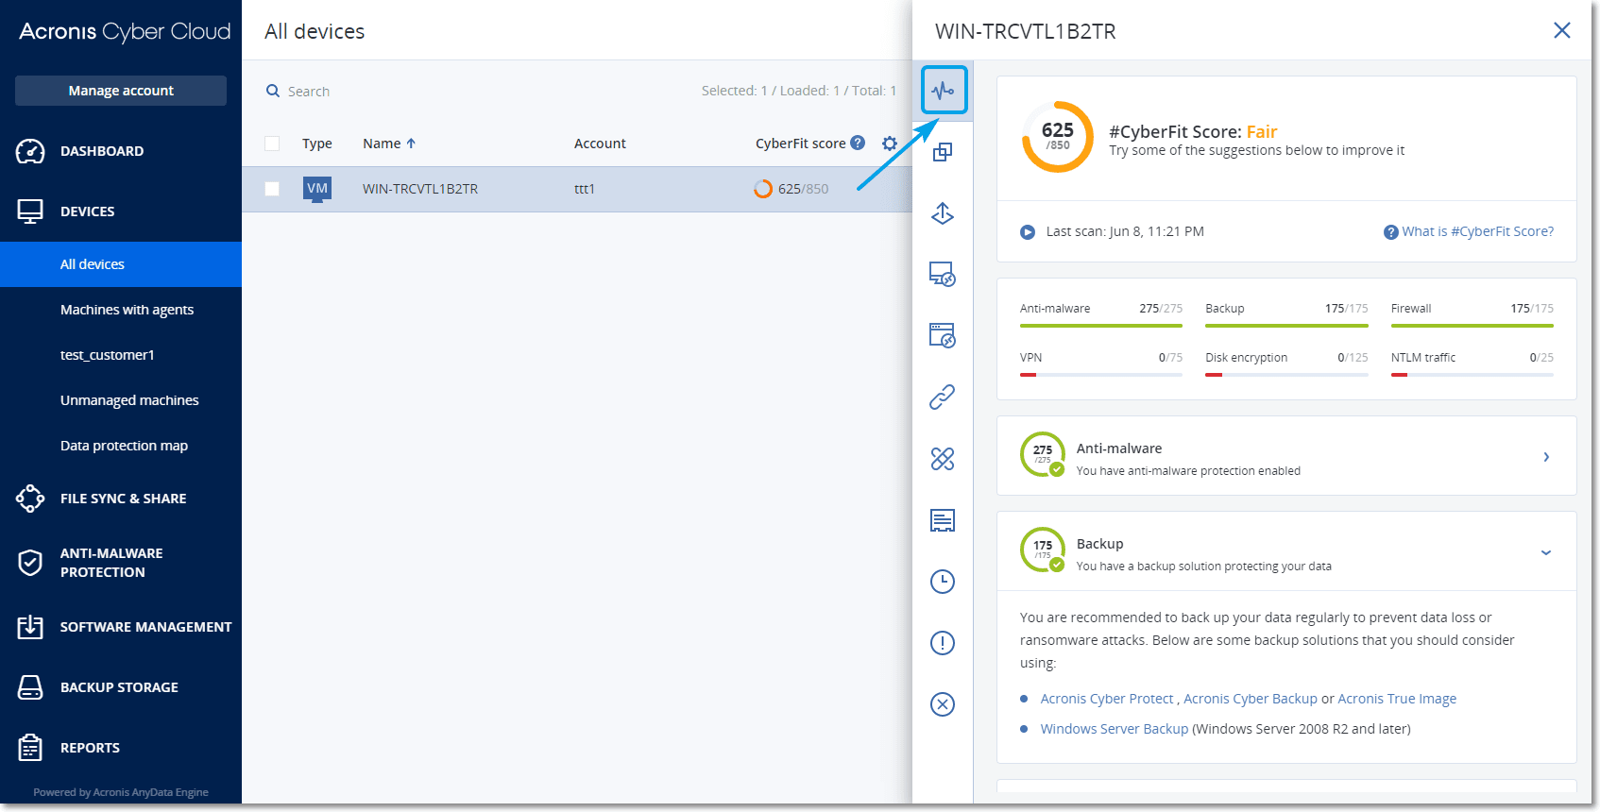Click the 'Last scan: Jun 8, 11:21 PM' text
Image resolution: width=1600 pixels, height=812 pixels.
(1125, 231)
